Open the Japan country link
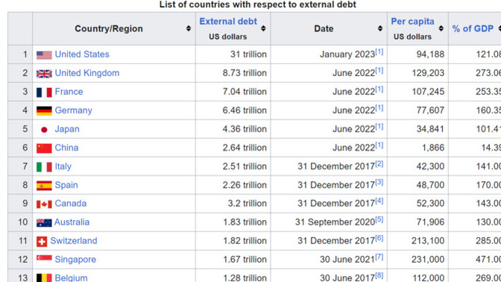The width and height of the screenshot is (501, 282). click(x=67, y=129)
